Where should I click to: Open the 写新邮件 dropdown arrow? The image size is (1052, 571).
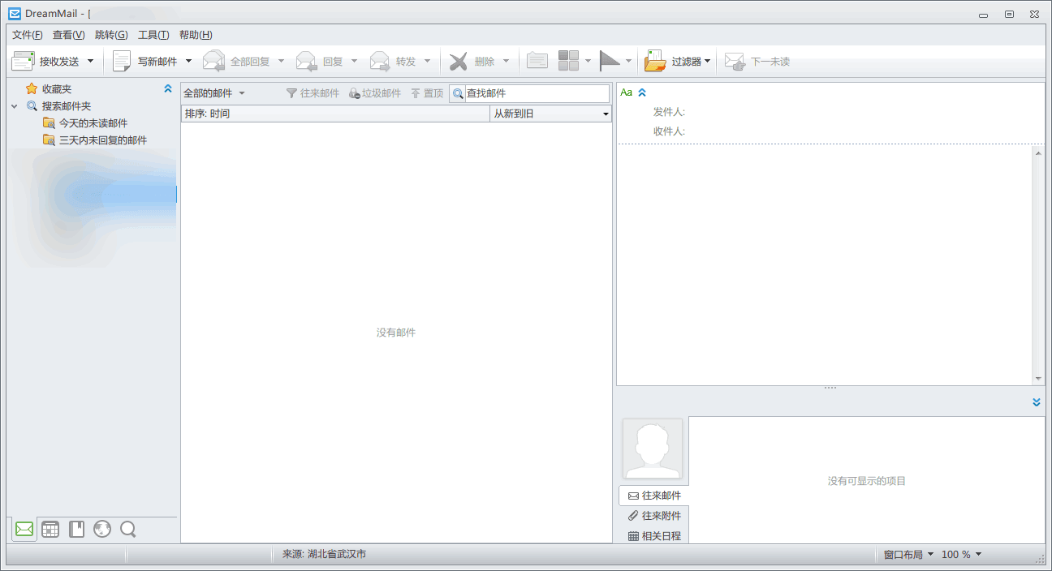coord(188,61)
